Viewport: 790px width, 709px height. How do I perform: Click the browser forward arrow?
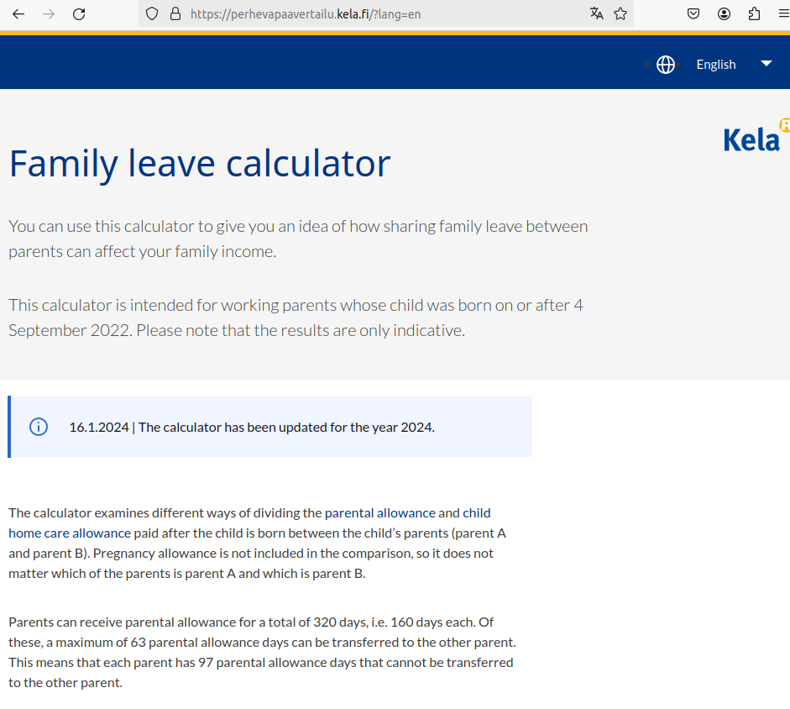click(48, 13)
